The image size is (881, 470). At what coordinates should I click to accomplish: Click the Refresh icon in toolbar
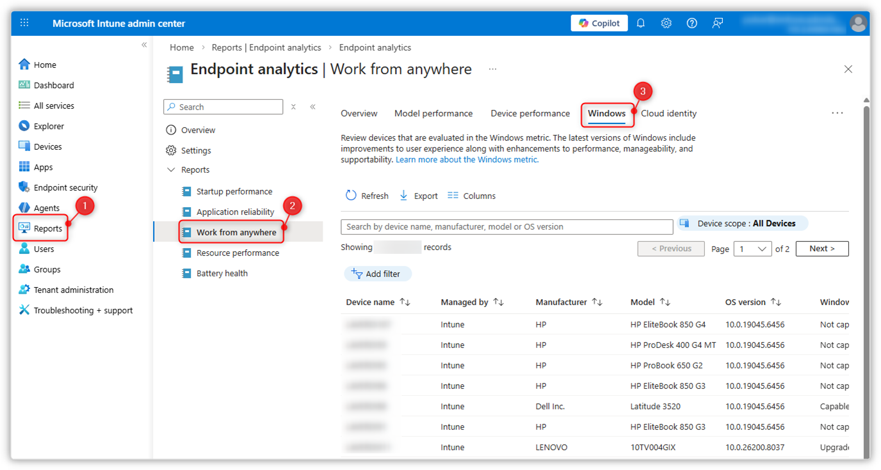click(x=351, y=196)
